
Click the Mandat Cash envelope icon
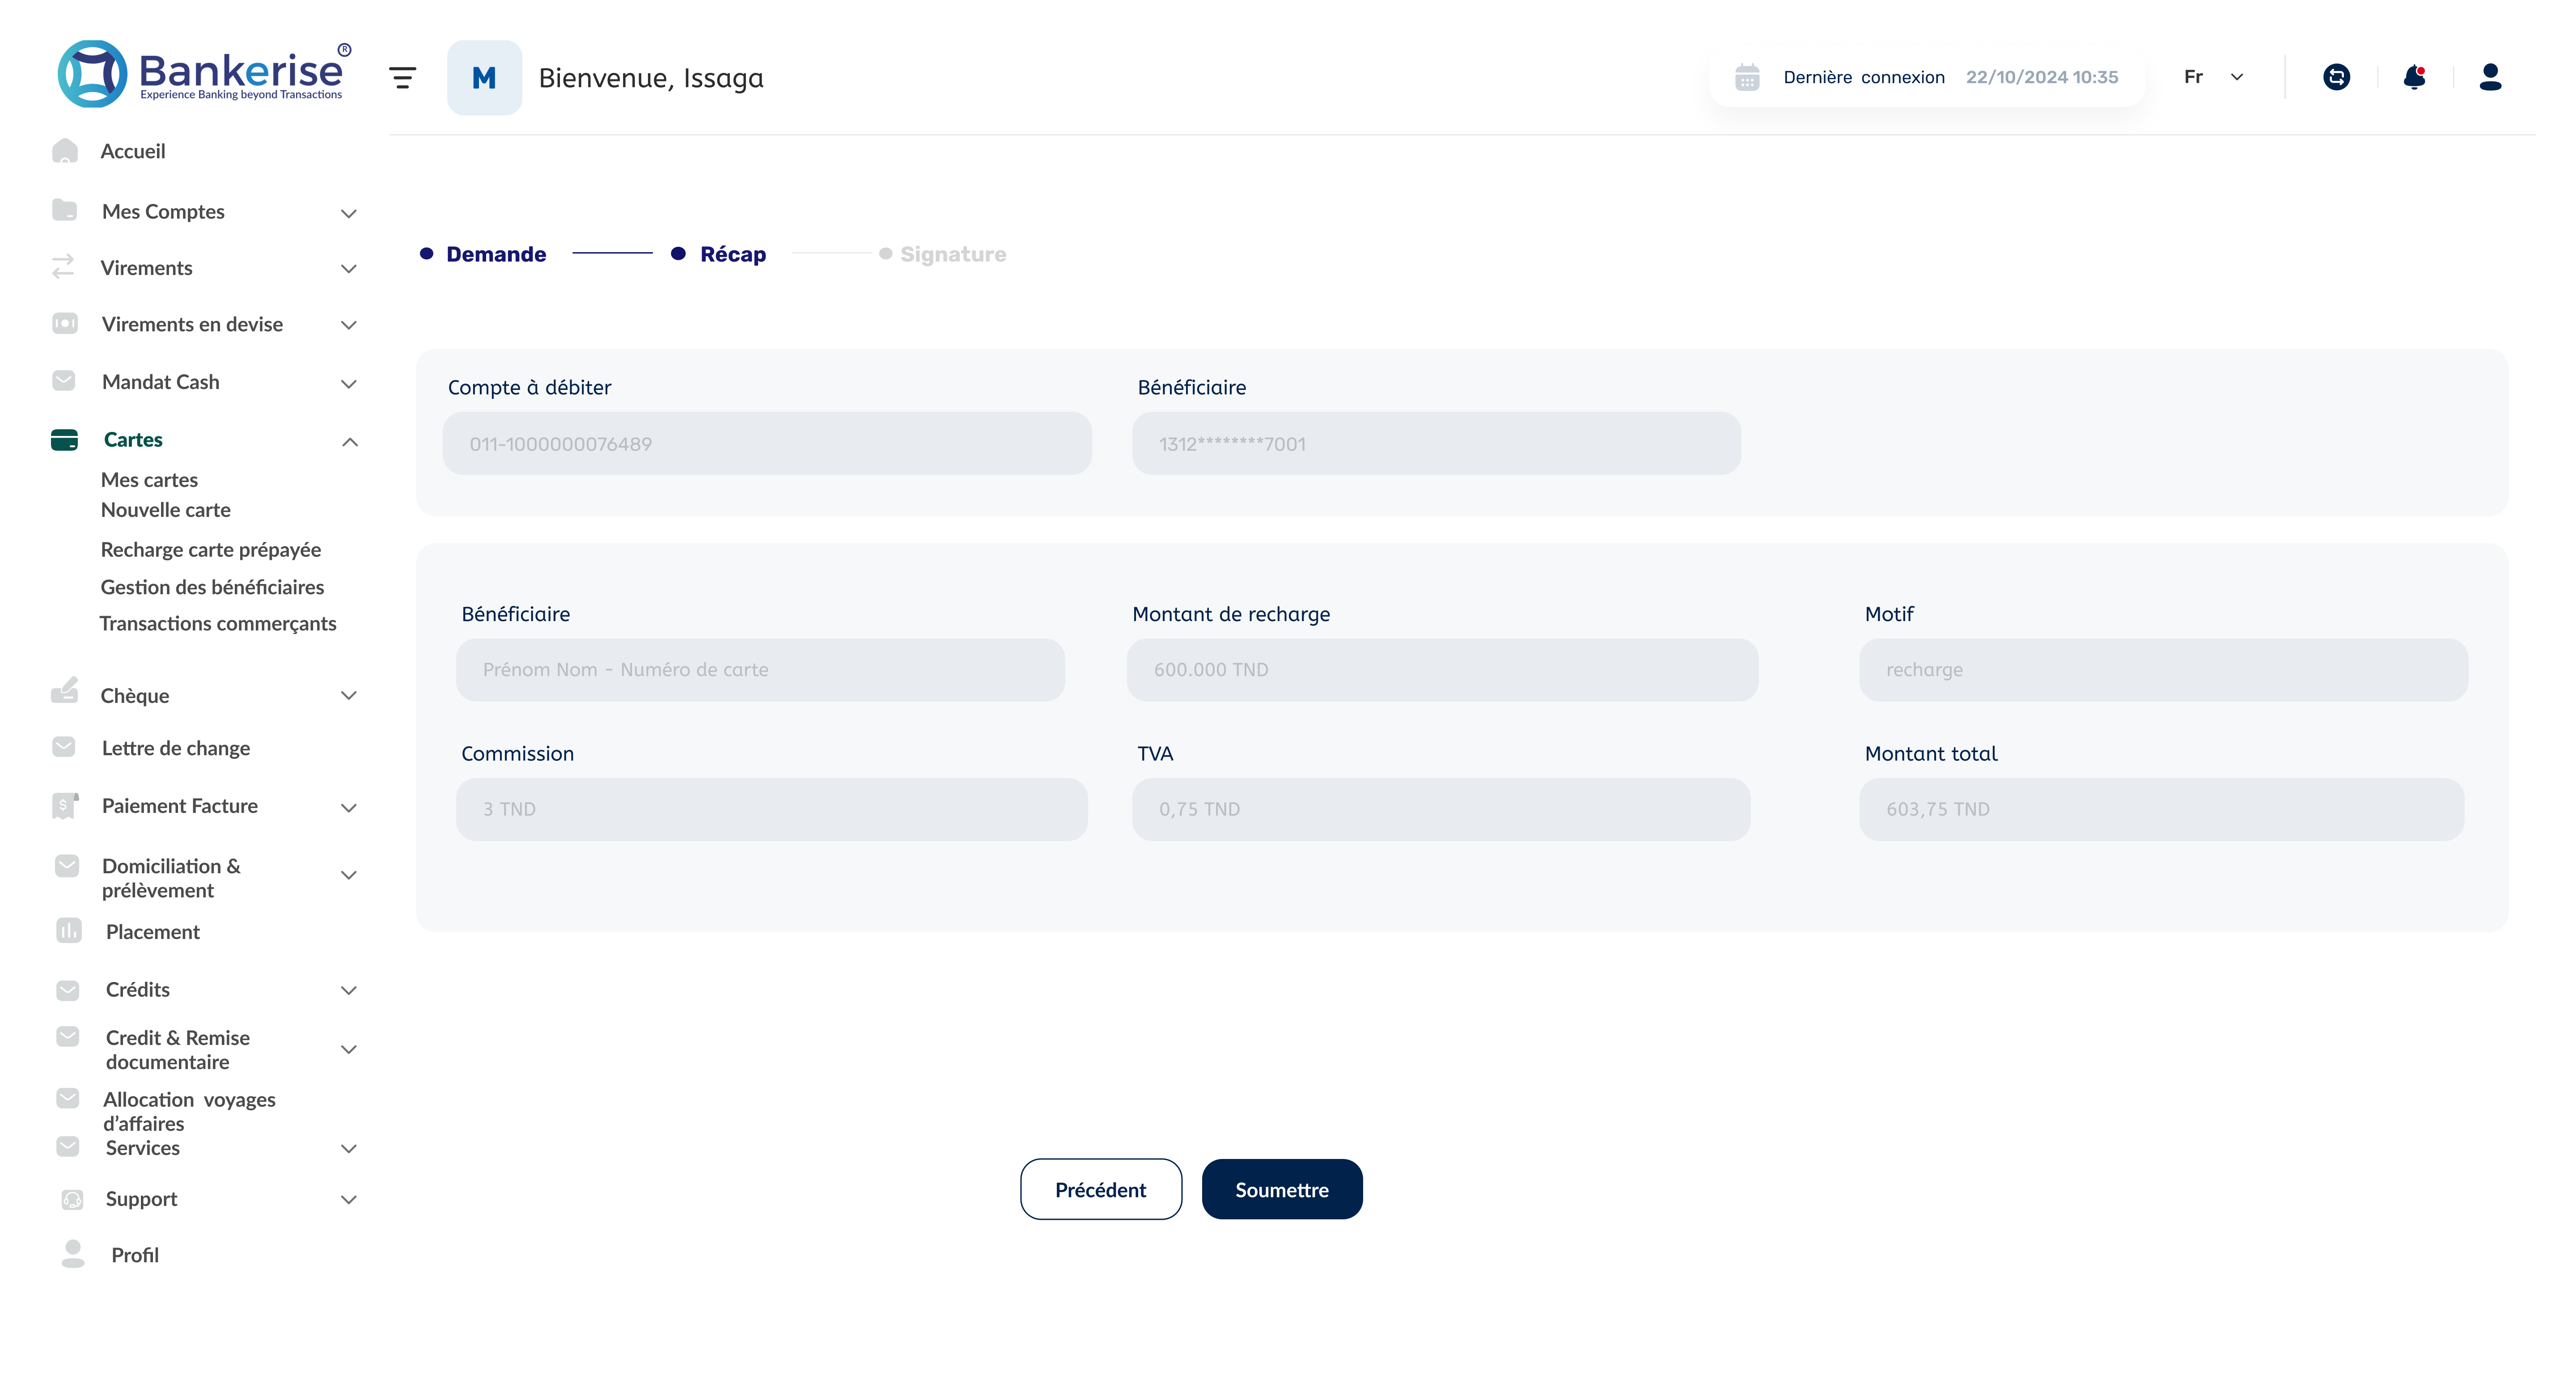coord(64,381)
